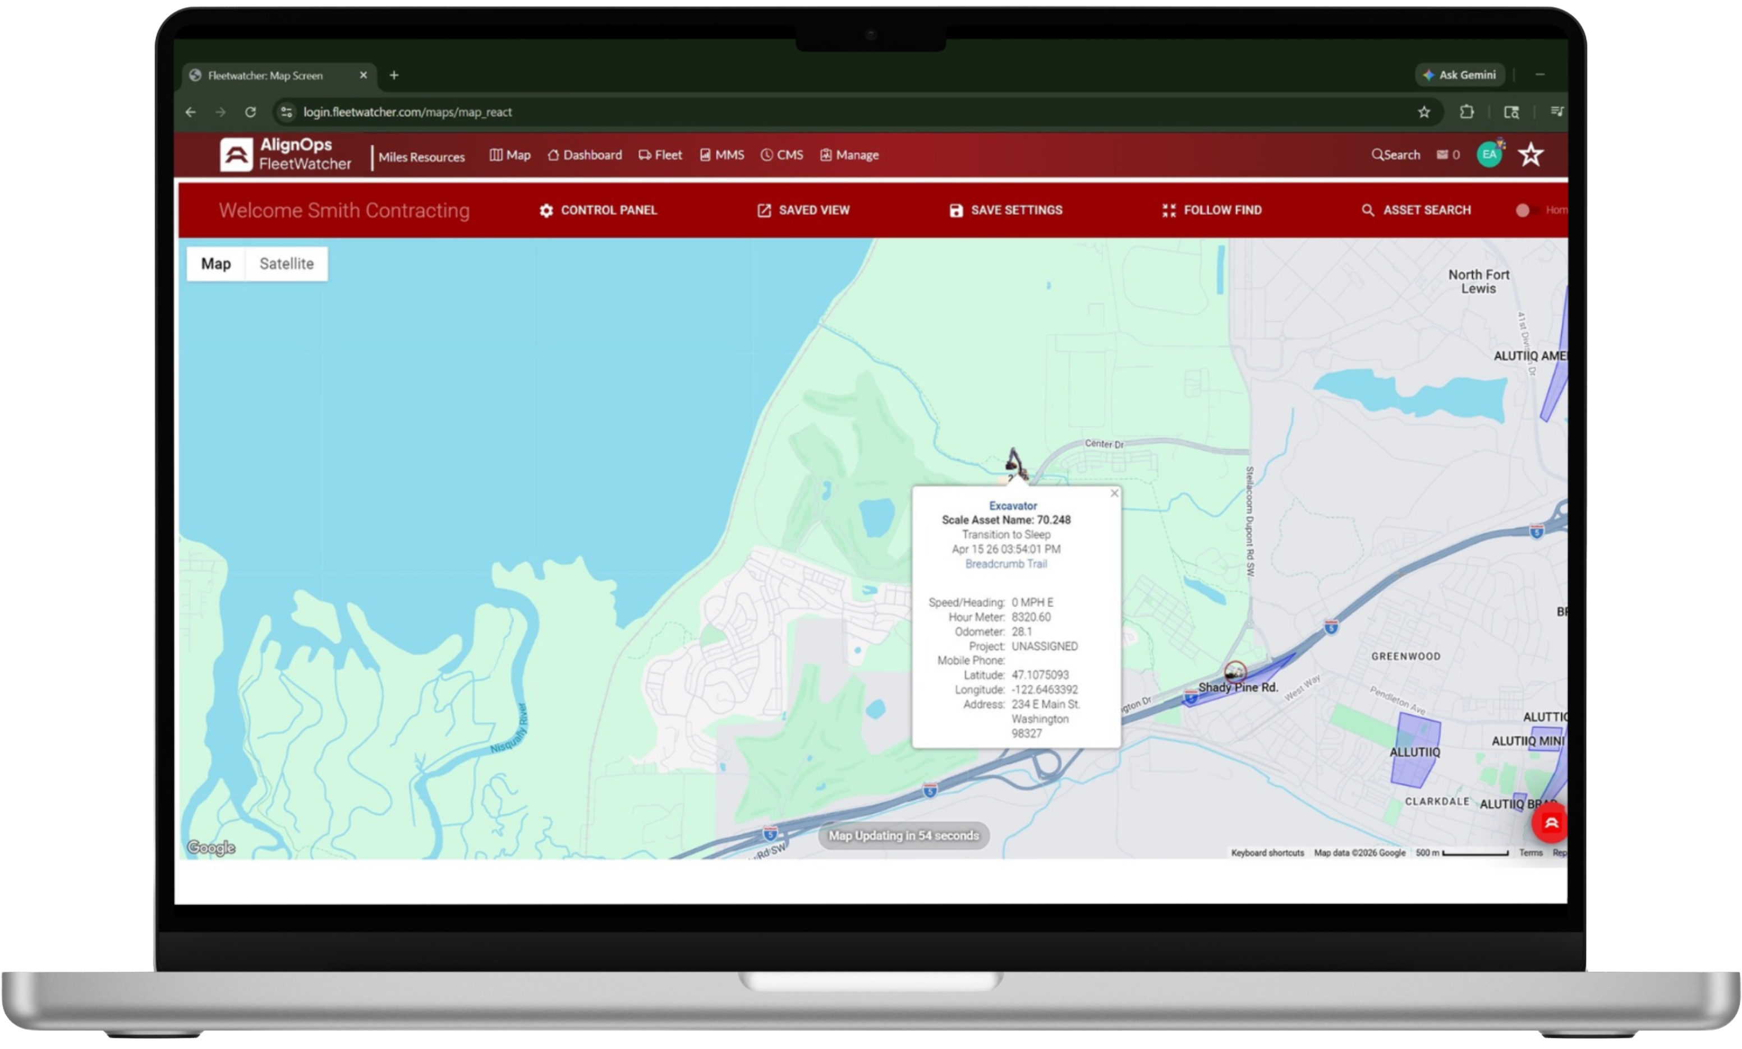The height and width of the screenshot is (1049, 1742).
Task: Close the Excavator info popup
Action: 1114,493
